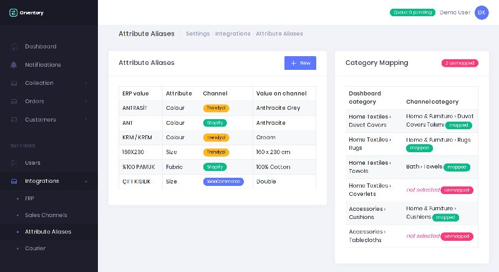
Task: Click Trendyol badge in 160X230 row
Action: (216, 152)
